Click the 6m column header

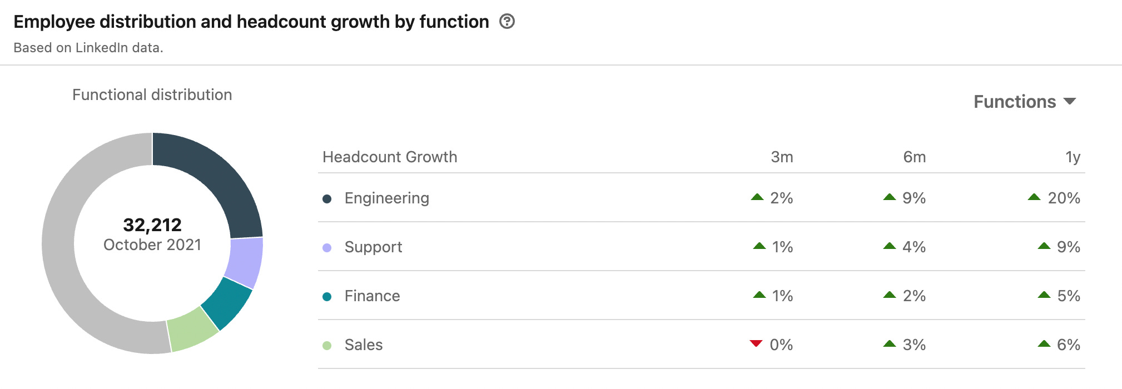click(915, 157)
